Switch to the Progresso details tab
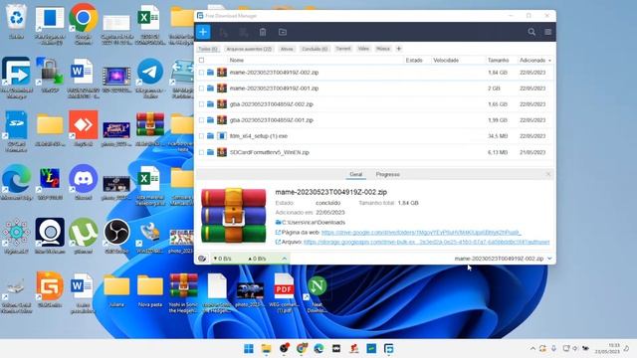Screen dimensions: 637x358 pyautogui.click(x=387, y=175)
